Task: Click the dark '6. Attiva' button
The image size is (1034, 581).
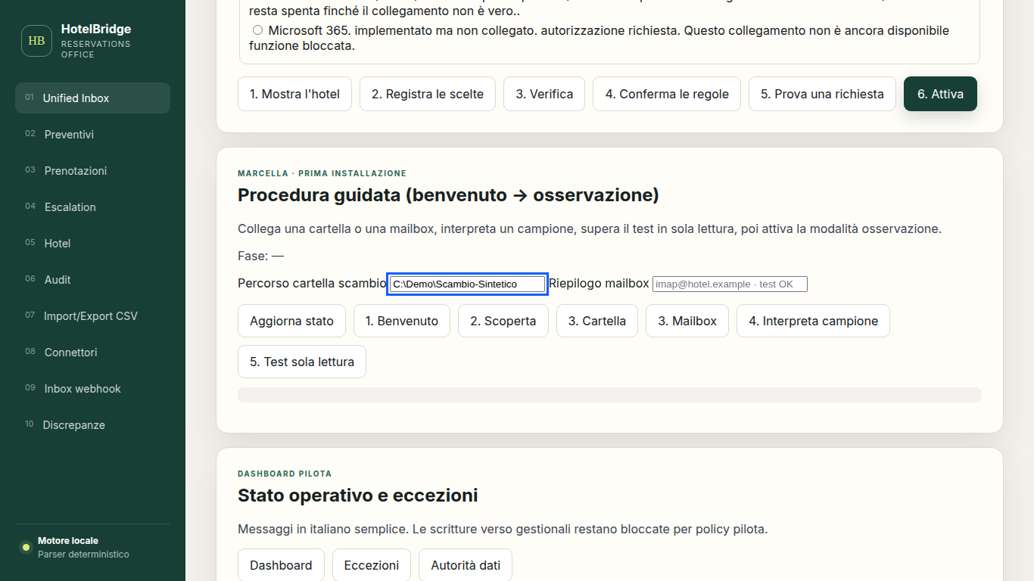Action: point(940,95)
